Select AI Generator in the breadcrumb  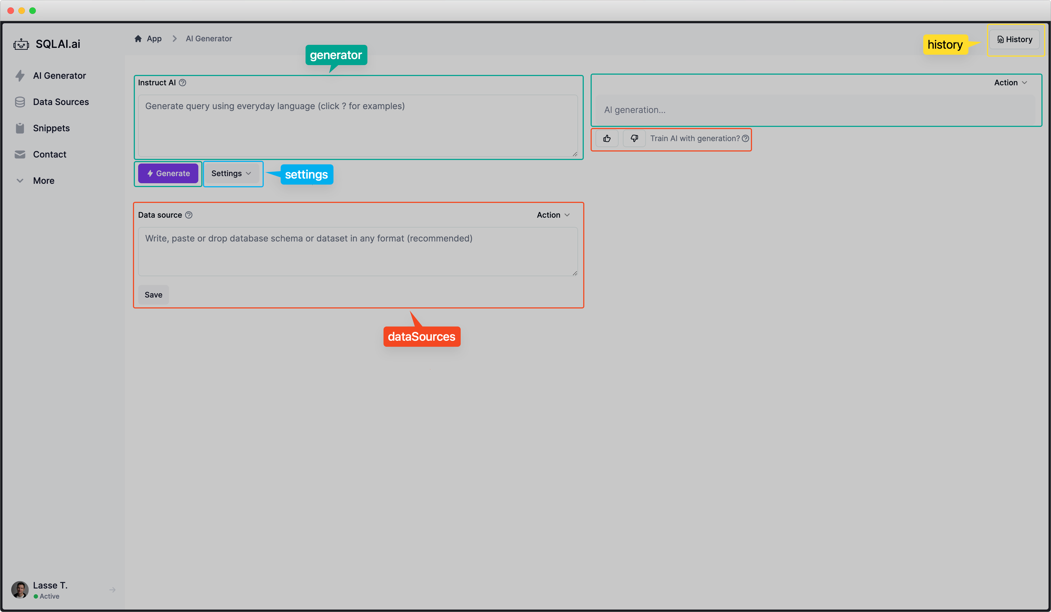point(209,38)
